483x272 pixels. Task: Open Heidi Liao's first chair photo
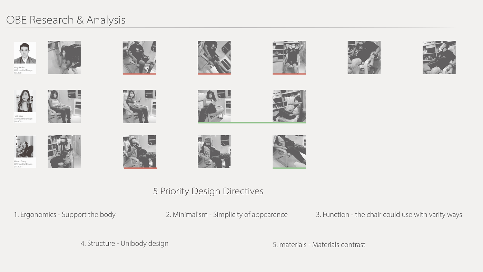point(64,106)
